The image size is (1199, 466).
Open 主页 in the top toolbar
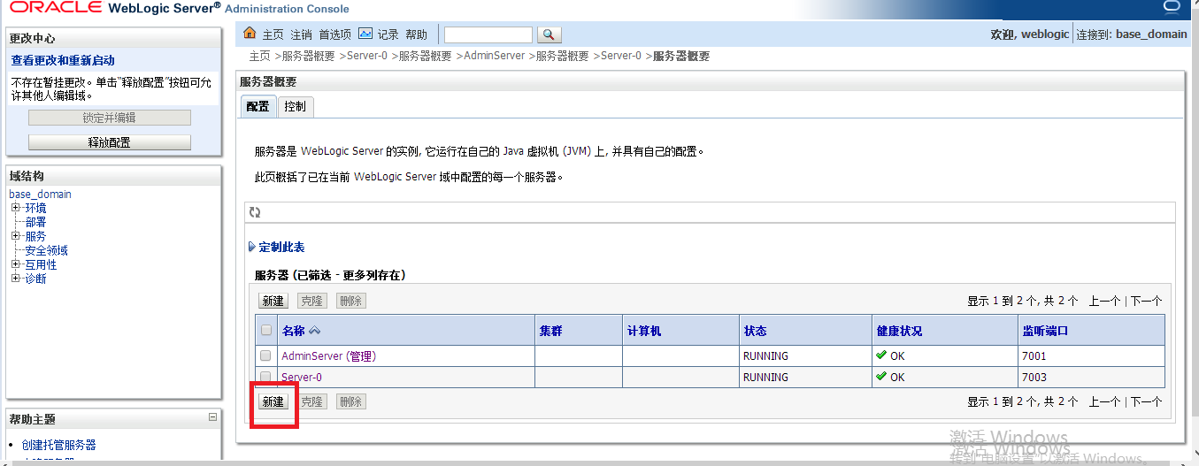pos(273,34)
